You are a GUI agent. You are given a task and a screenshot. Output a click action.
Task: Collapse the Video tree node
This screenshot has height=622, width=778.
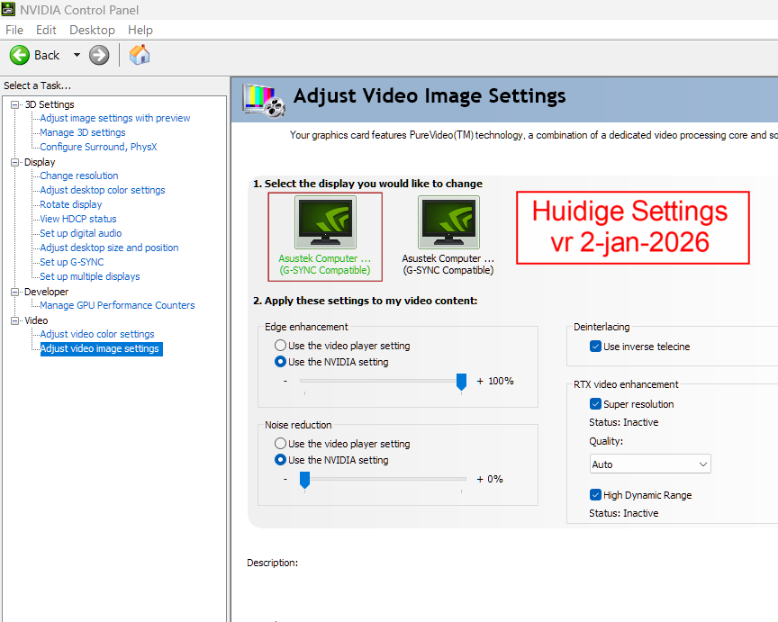pyautogui.click(x=15, y=320)
